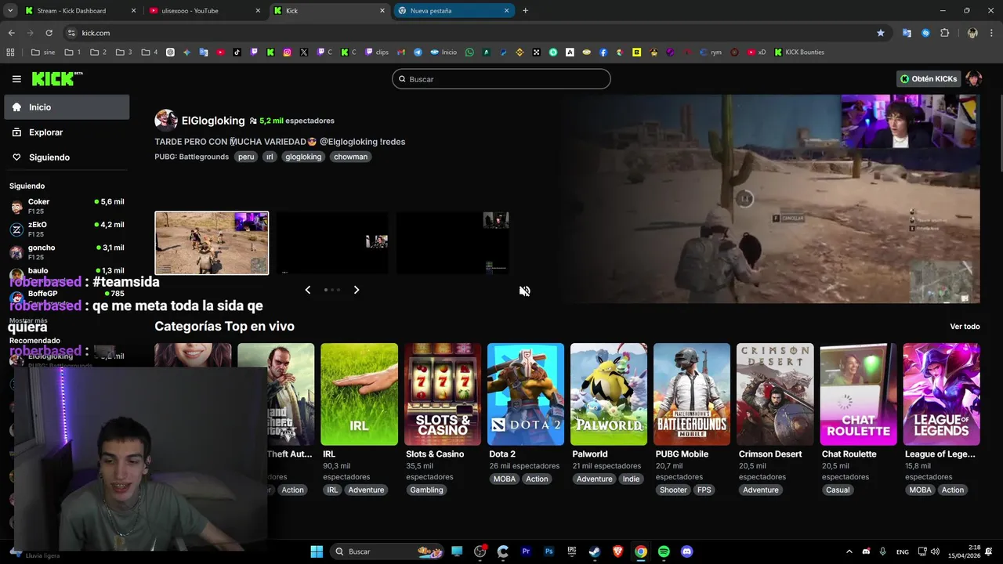Image resolution: width=1003 pixels, height=564 pixels.
Task: Click the Gambling tag under Slots & Casino
Action: point(426,490)
